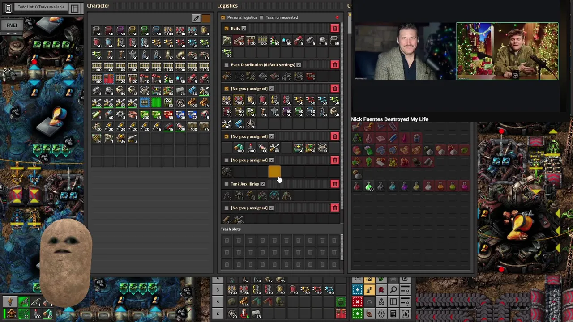Click the first empty trash slot
Viewport: 573px width, 322px height.
227,241
